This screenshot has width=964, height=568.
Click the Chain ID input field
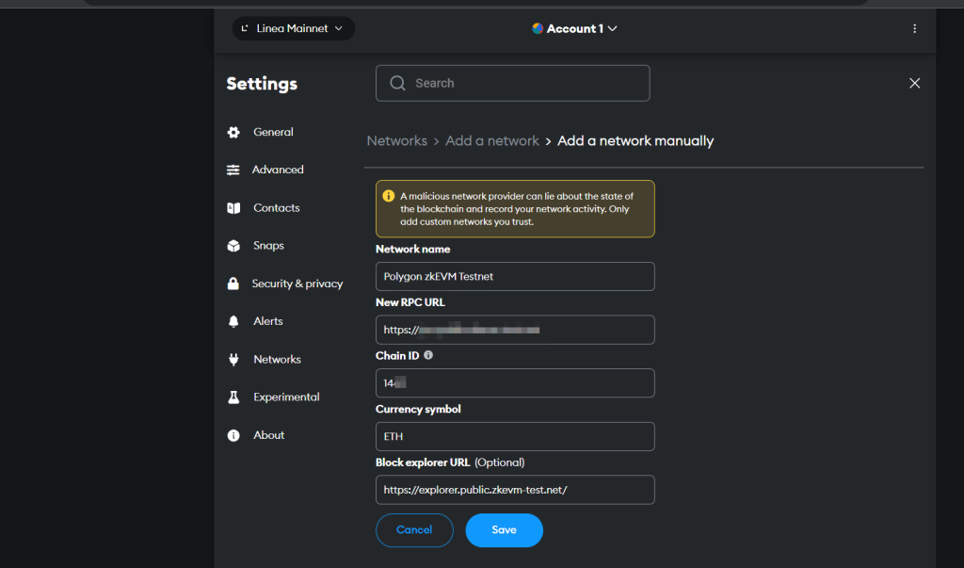pyautogui.click(x=515, y=382)
